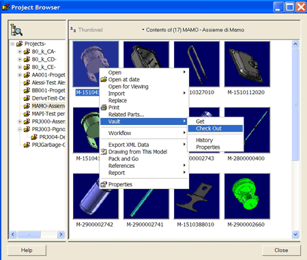Click the PRJ003-Pigno project folder icon
Screen dimensions: 307x260
click(27, 129)
